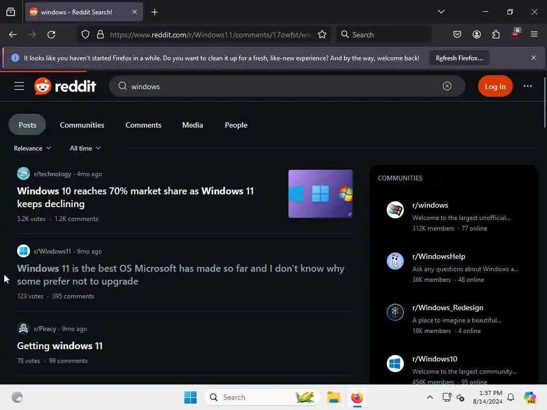Image resolution: width=547 pixels, height=410 pixels.
Task: Open the three-dot overflow menu beside Log In
Action: coord(527,86)
